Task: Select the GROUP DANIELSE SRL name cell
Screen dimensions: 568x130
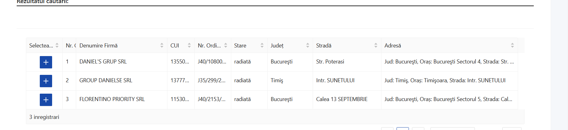Action: click(106, 80)
